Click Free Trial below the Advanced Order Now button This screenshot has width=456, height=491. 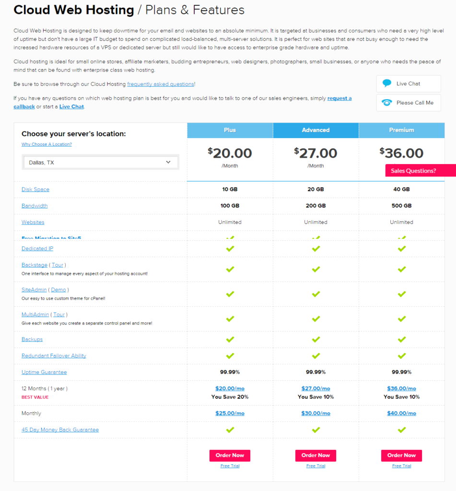[x=316, y=466]
